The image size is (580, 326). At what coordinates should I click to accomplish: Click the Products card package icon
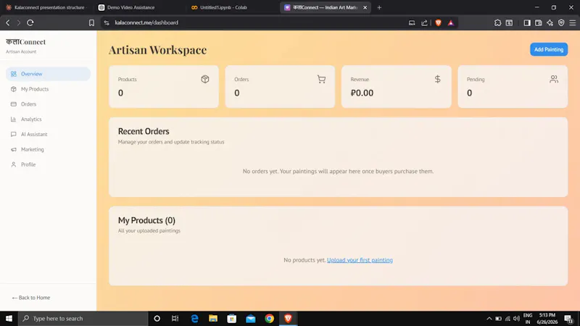pyautogui.click(x=205, y=79)
